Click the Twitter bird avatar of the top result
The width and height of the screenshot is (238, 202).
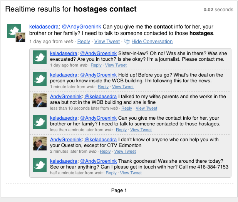click(x=13, y=30)
